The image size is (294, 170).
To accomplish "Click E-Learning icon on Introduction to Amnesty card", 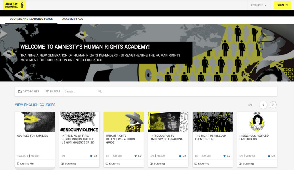I will click(151, 163).
